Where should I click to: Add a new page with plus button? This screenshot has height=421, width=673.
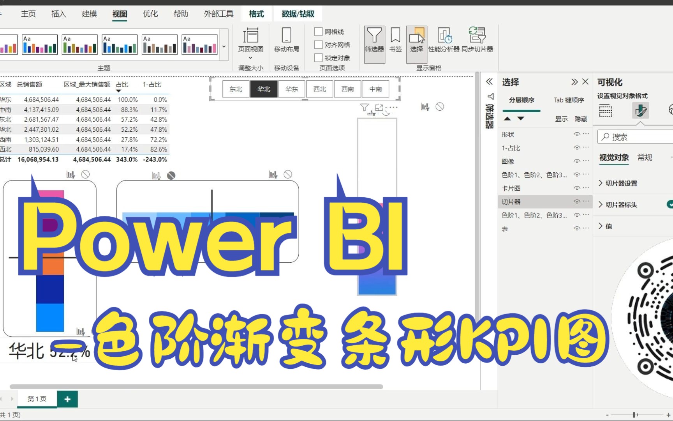point(67,399)
